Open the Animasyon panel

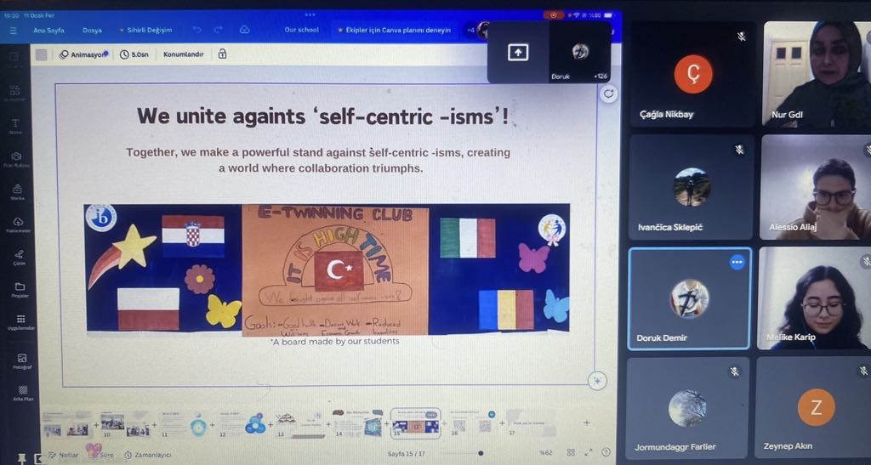coord(84,54)
